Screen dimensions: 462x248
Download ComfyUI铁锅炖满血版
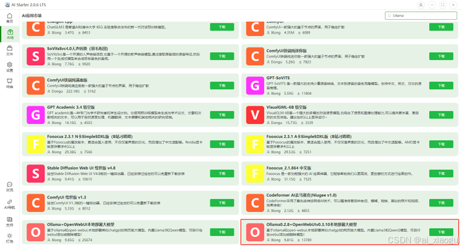point(222,86)
